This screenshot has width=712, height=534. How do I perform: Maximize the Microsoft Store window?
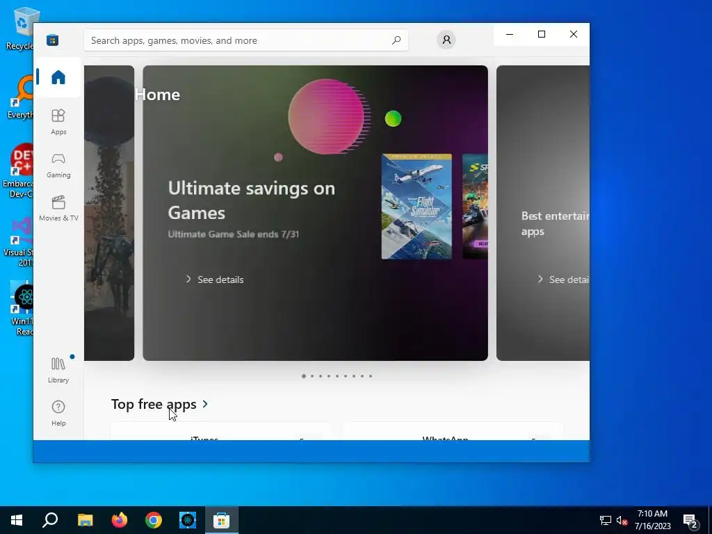(541, 34)
